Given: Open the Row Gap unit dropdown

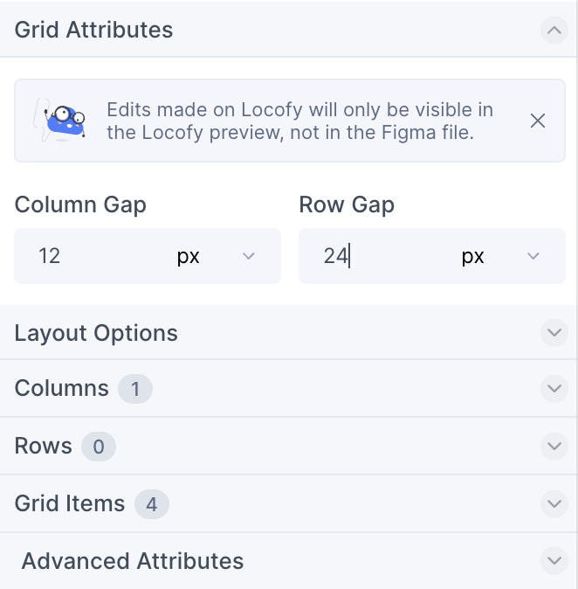Looking at the screenshot, I should tap(533, 256).
